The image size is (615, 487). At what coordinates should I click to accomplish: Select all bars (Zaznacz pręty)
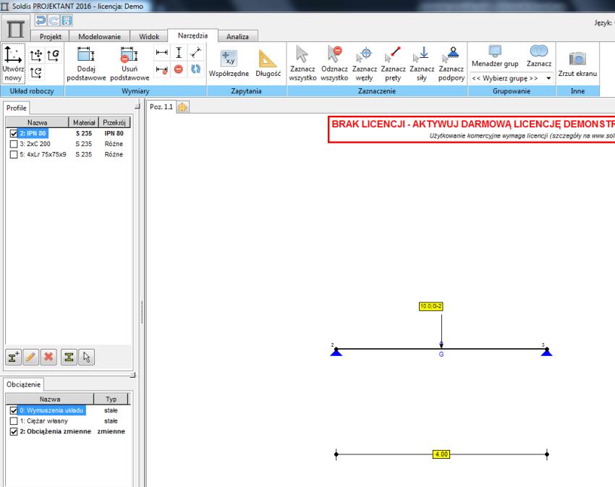point(393,64)
